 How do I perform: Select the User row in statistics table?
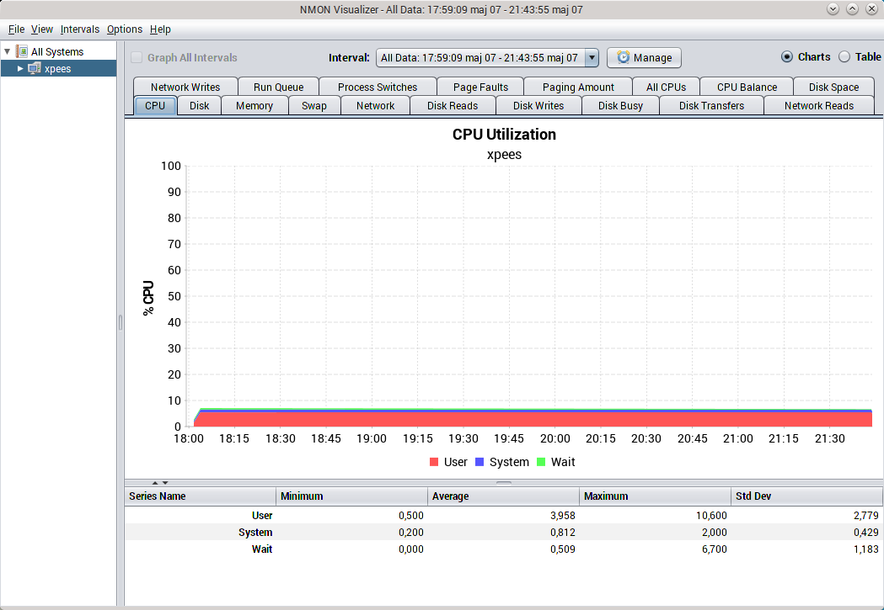503,515
